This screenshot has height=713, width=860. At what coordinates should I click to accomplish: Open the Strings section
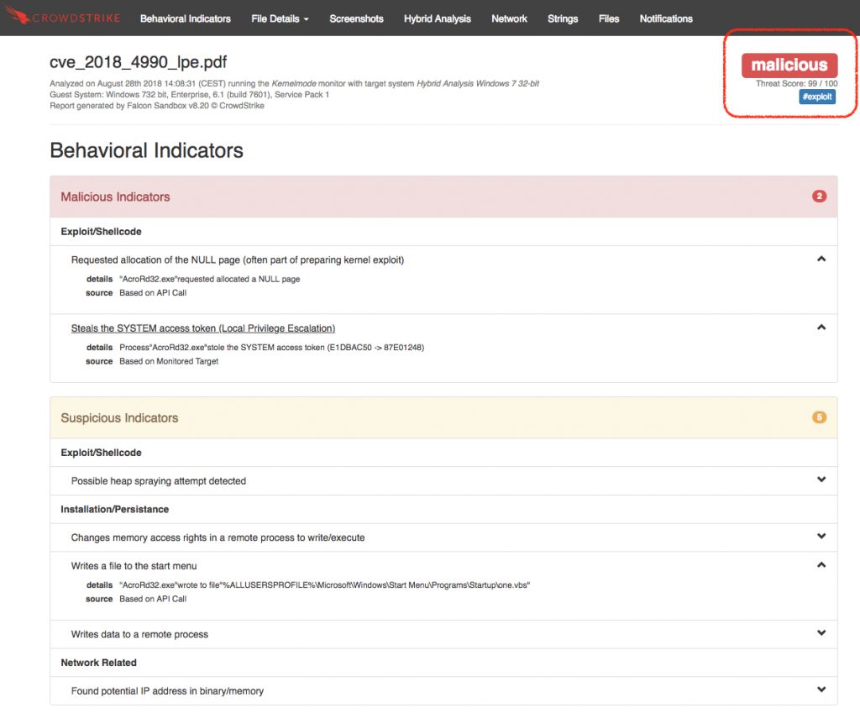click(563, 18)
